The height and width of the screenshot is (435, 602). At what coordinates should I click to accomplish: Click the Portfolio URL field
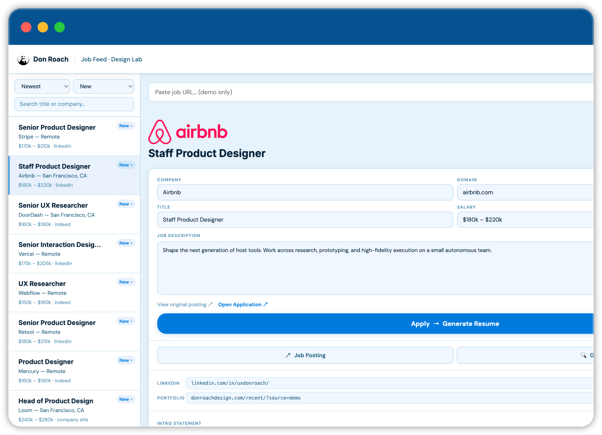click(390, 398)
